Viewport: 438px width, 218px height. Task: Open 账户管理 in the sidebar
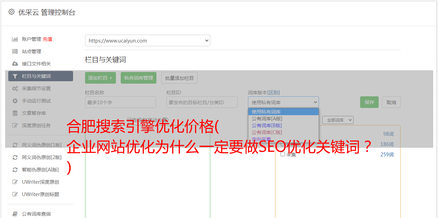pos(31,39)
